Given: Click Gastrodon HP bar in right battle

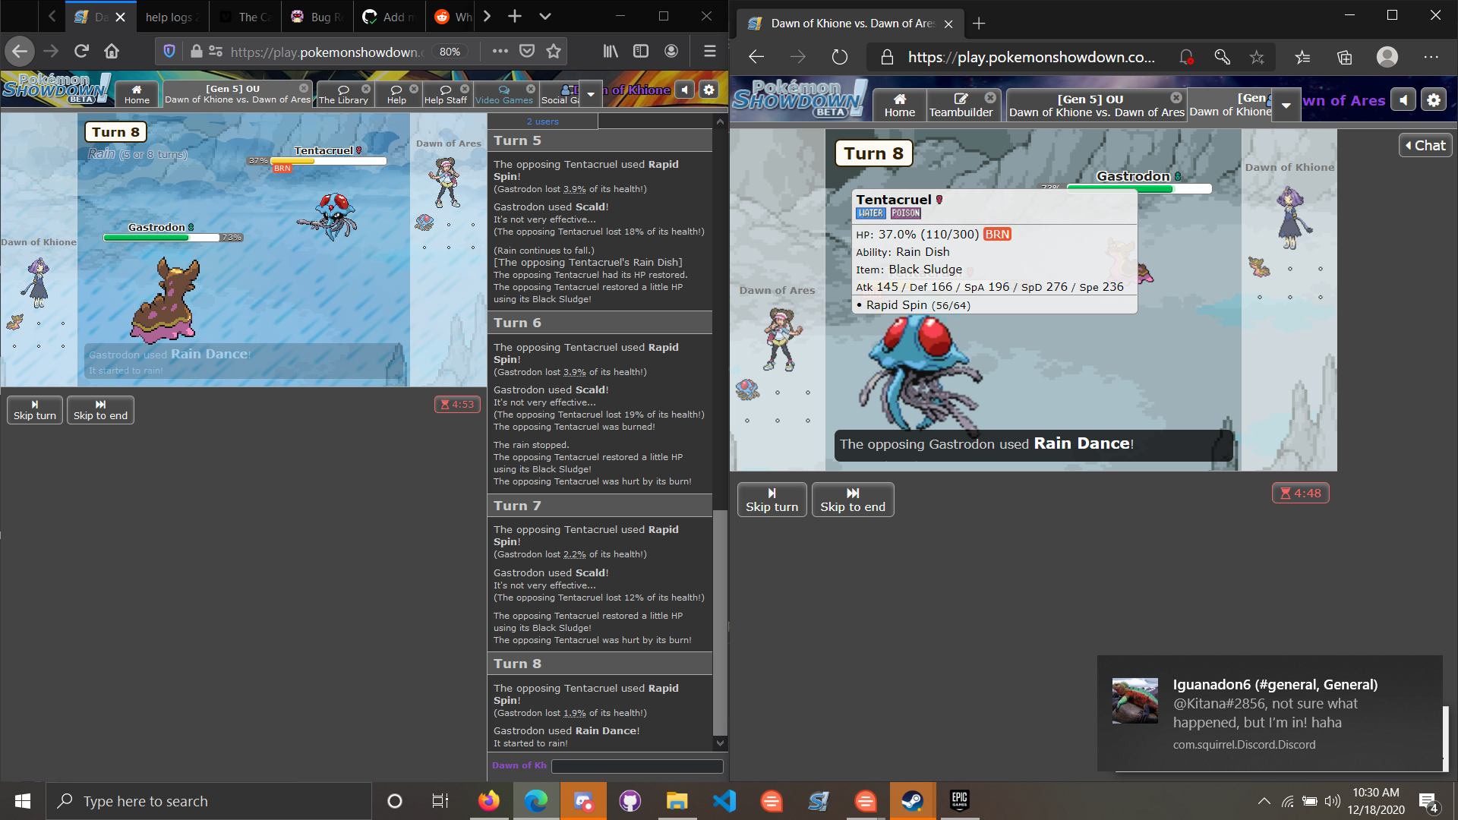Looking at the screenshot, I should coord(1139,189).
